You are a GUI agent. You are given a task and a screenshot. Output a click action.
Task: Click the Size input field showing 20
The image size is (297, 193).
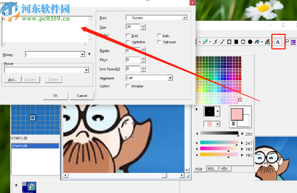pyautogui.click(x=133, y=27)
